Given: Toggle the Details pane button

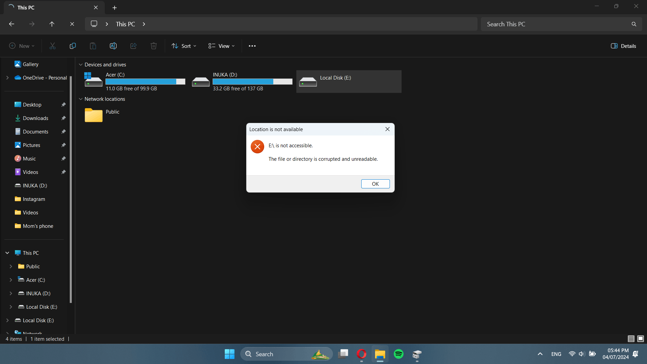Looking at the screenshot, I should coord(623,46).
